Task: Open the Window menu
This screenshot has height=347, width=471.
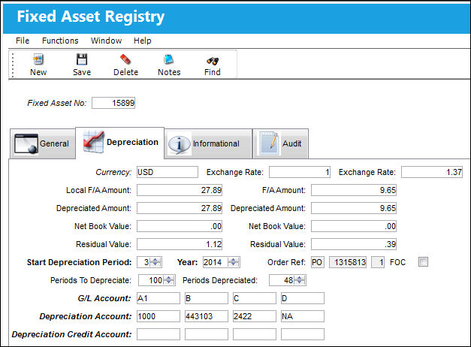Action: click(107, 41)
